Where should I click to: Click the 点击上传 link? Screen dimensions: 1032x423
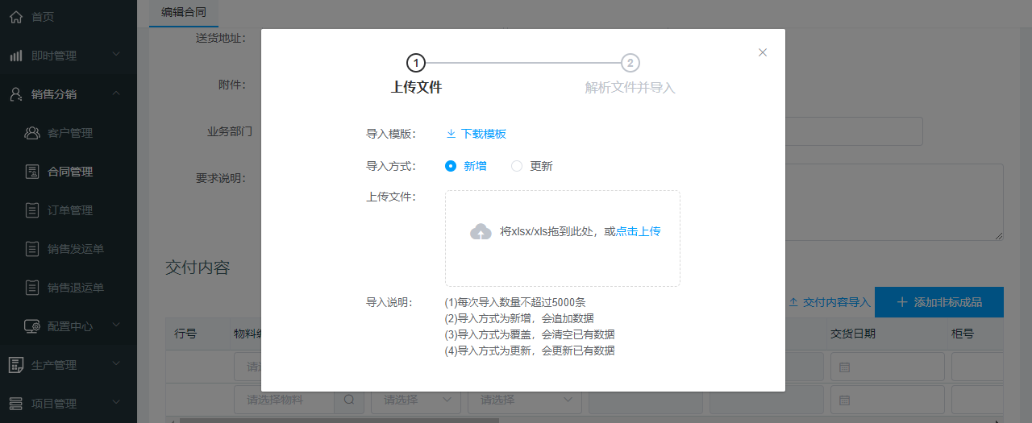point(638,231)
